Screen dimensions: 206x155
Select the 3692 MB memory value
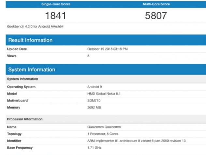pos(95,108)
